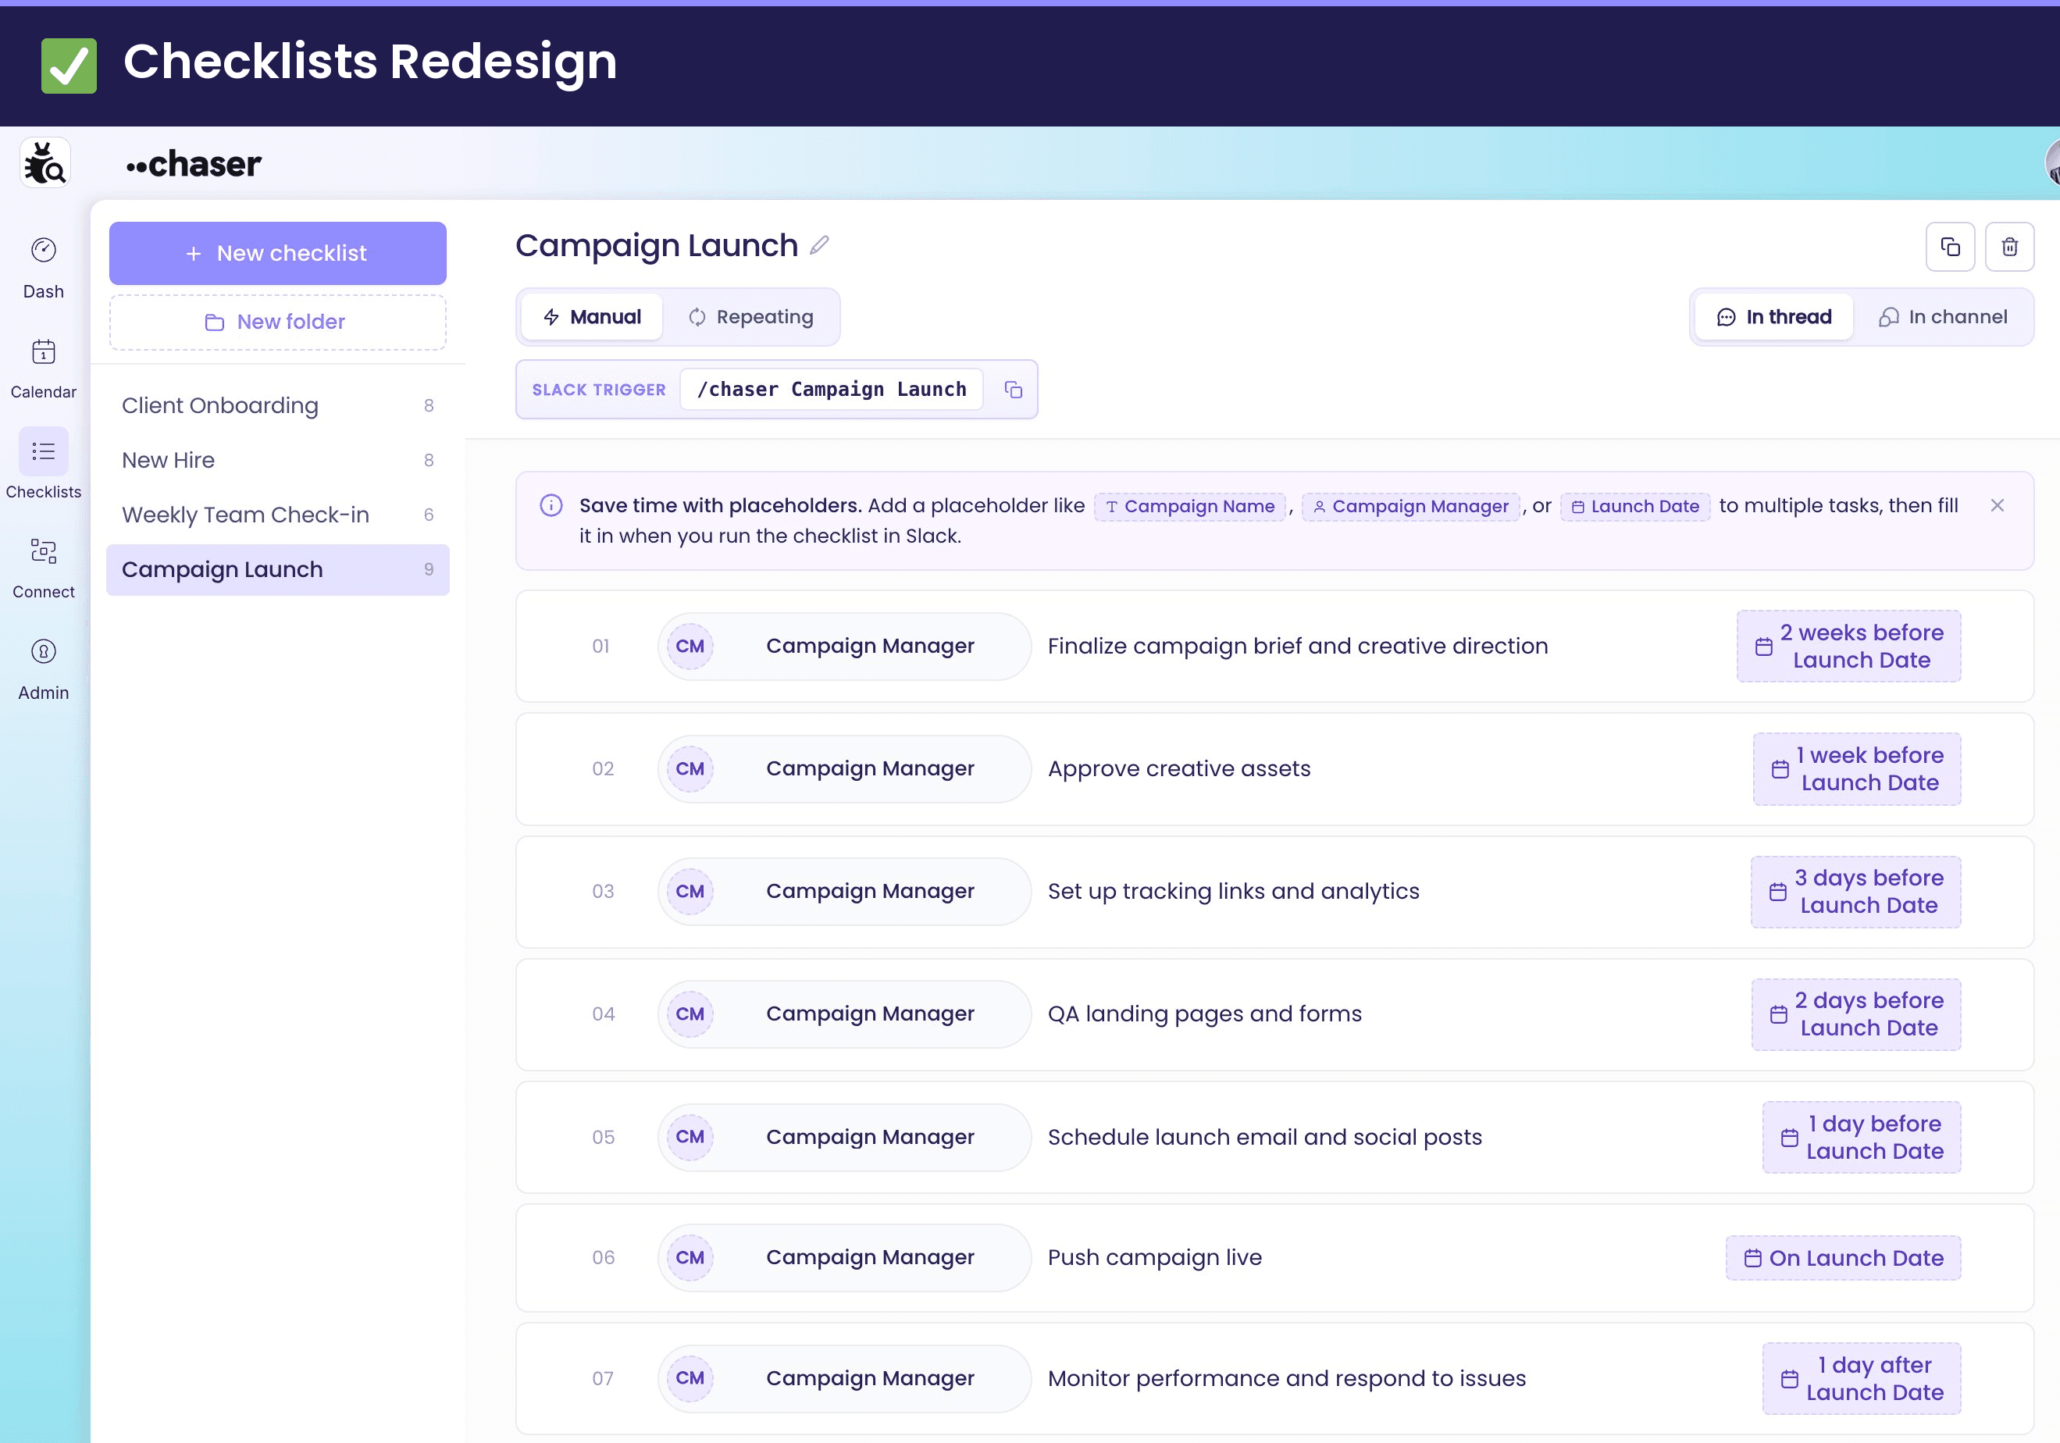Open the On Launch Date due date
The width and height of the screenshot is (2060, 1443).
coord(1844,1258)
